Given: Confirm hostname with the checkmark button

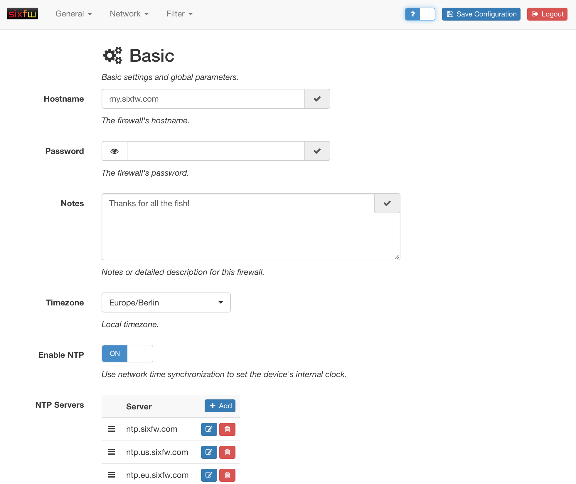Looking at the screenshot, I should (x=317, y=99).
